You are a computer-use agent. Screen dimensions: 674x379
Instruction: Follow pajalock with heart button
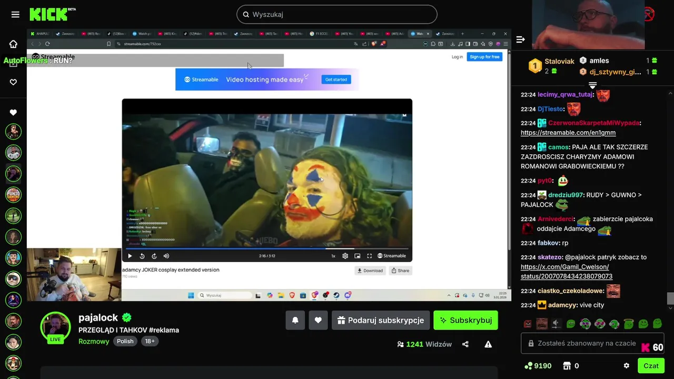pyautogui.click(x=318, y=320)
